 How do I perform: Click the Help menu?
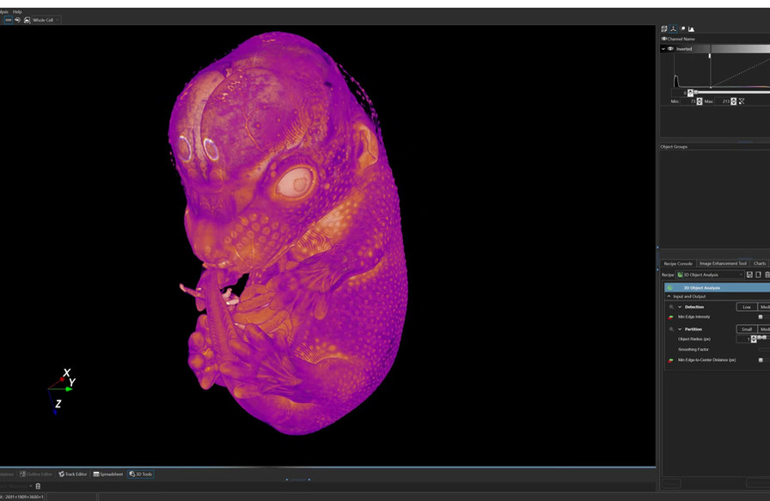pos(17,11)
